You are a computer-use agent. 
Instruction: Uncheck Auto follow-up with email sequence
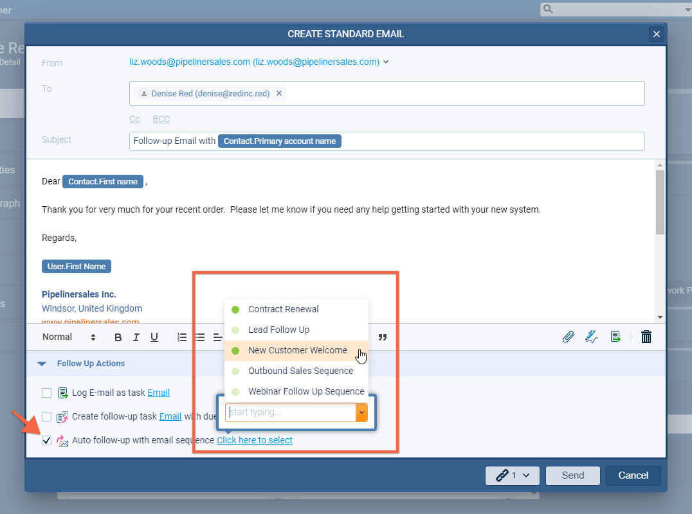tap(46, 440)
